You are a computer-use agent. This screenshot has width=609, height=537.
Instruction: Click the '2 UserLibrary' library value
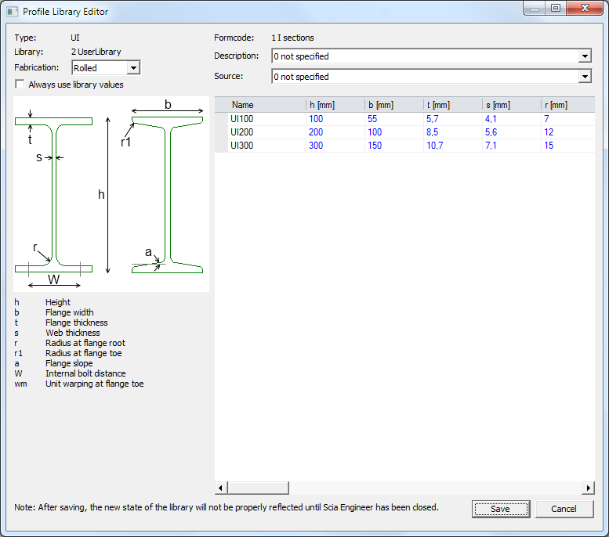tap(96, 52)
